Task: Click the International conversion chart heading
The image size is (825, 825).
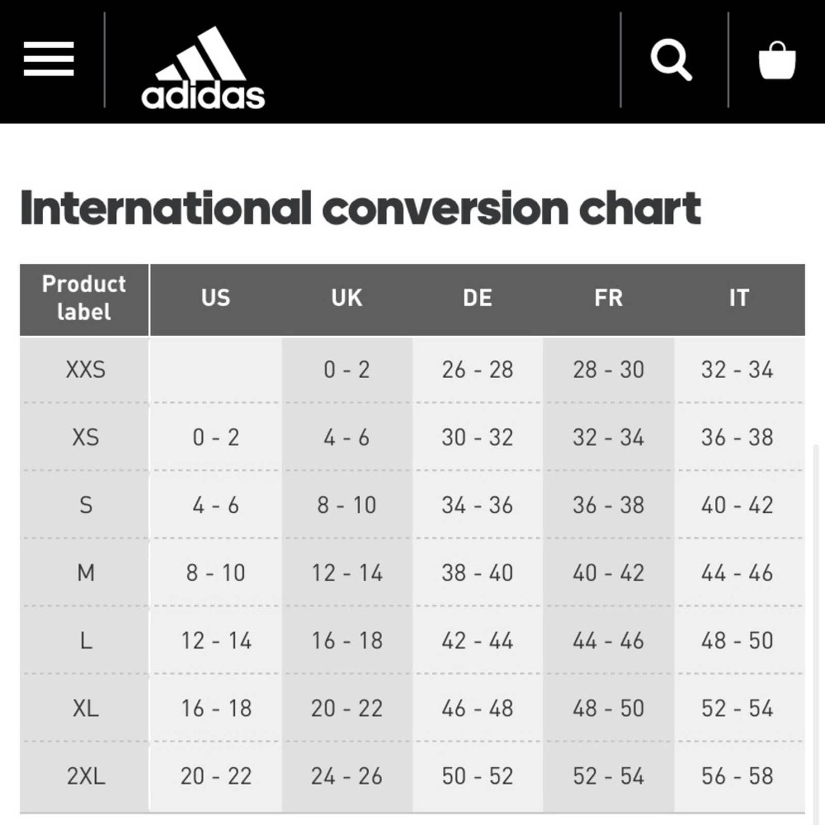Action: coord(361,208)
